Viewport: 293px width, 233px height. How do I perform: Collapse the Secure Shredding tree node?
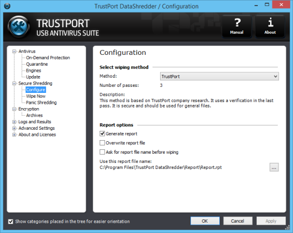click(14, 83)
